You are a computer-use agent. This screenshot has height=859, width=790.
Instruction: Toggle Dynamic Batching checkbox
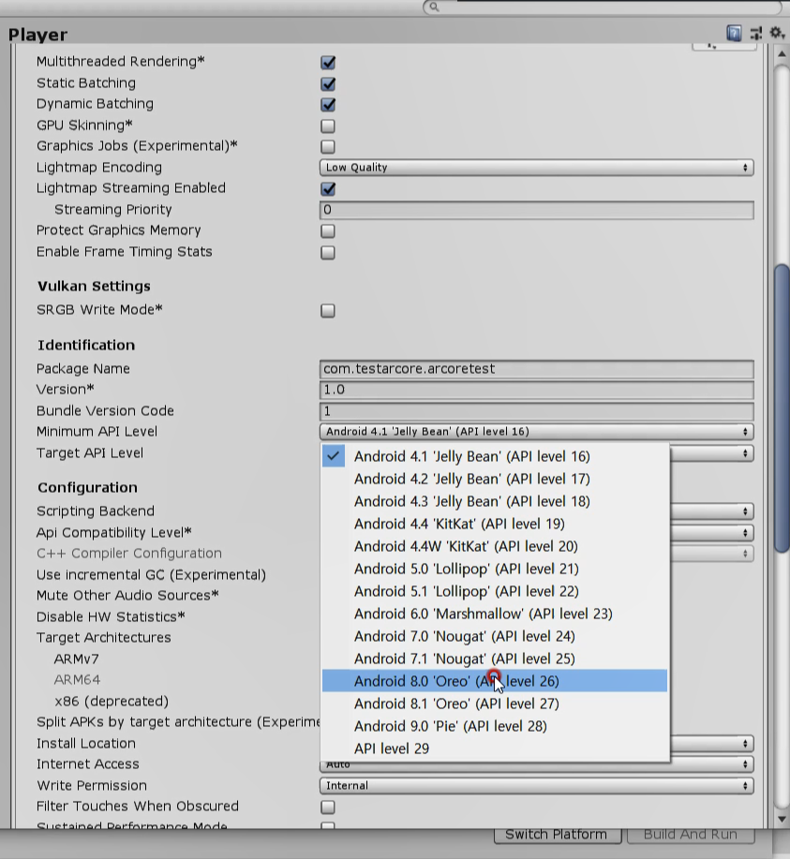(328, 105)
